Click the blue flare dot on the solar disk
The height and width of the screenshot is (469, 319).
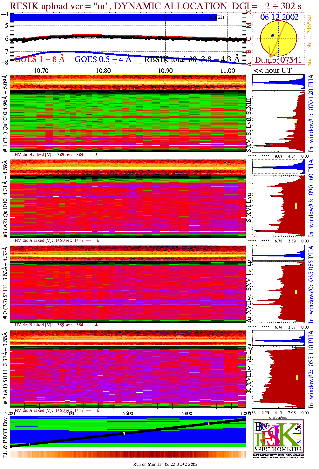[272, 35]
